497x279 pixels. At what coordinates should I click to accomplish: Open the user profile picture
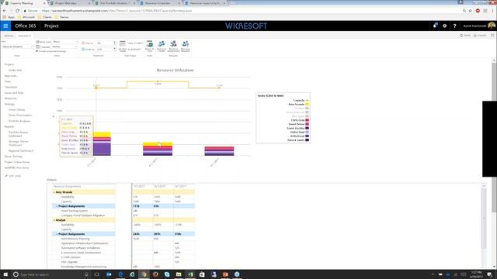click(x=492, y=26)
